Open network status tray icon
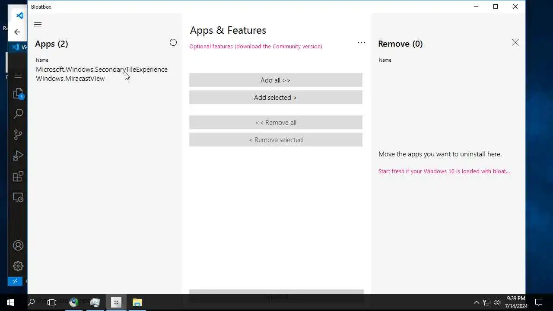Image resolution: width=553 pixels, height=311 pixels. [487, 302]
